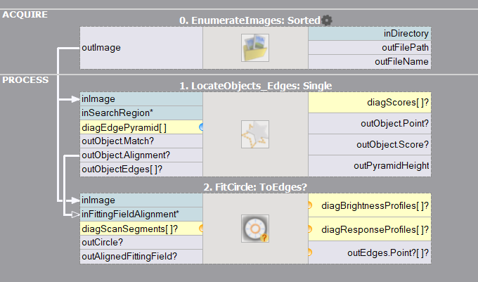Select the LocateObjects_Edges filter icon
Screen dimensions: 478x282
(x=255, y=134)
